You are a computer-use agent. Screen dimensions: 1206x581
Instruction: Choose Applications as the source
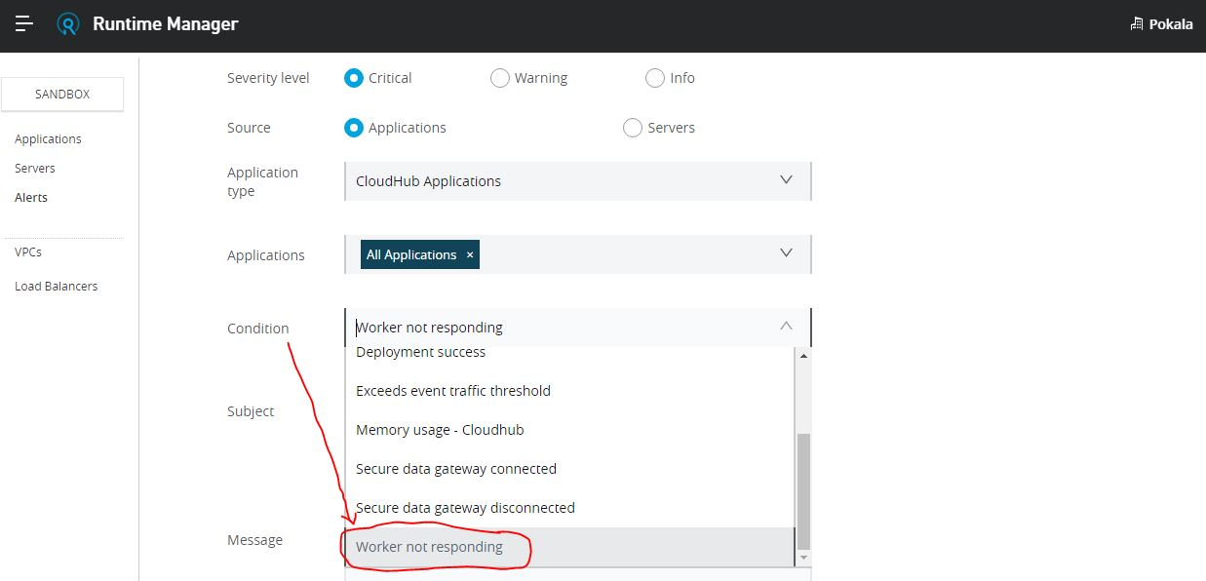[354, 128]
